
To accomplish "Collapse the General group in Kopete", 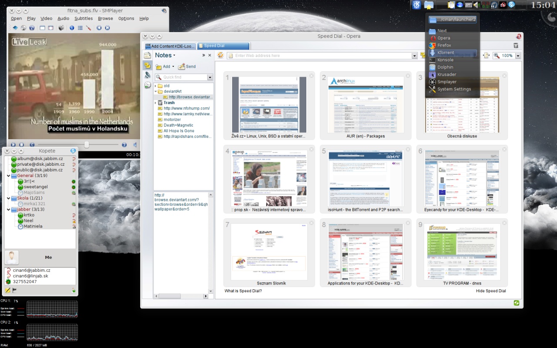I will 8,176.
